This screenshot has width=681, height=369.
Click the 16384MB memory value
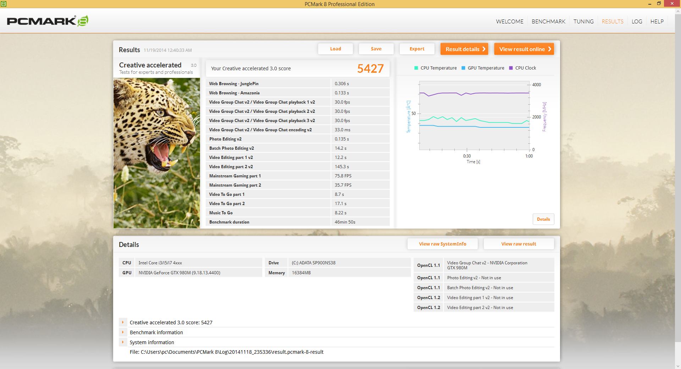[x=301, y=273]
